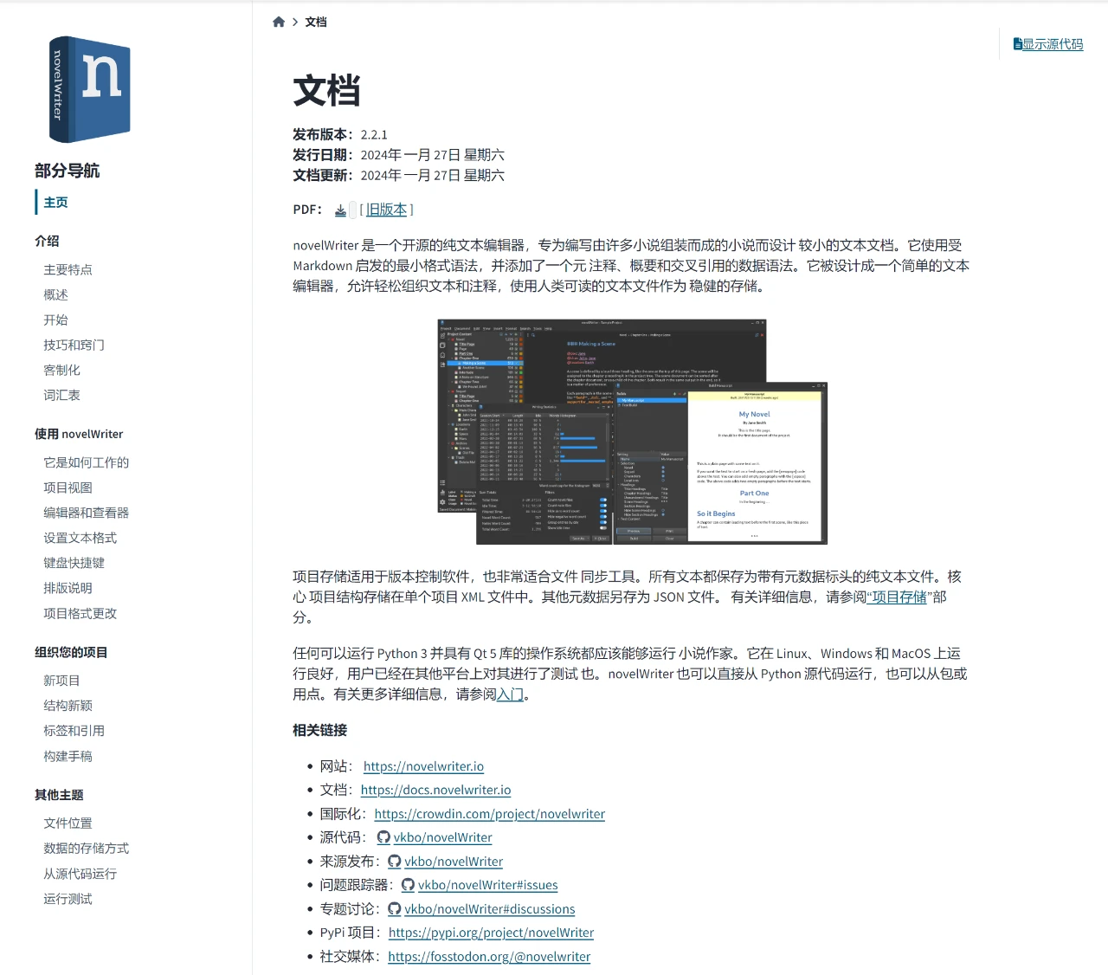The width and height of the screenshot is (1108, 975).
Task: Open the fosstodon.org social link
Action: click(489, 957)
